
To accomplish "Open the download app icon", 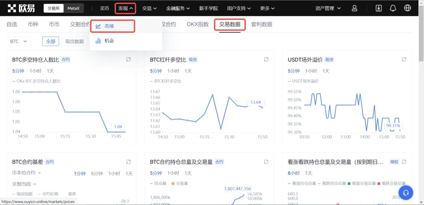I will [x=379, y=8].
